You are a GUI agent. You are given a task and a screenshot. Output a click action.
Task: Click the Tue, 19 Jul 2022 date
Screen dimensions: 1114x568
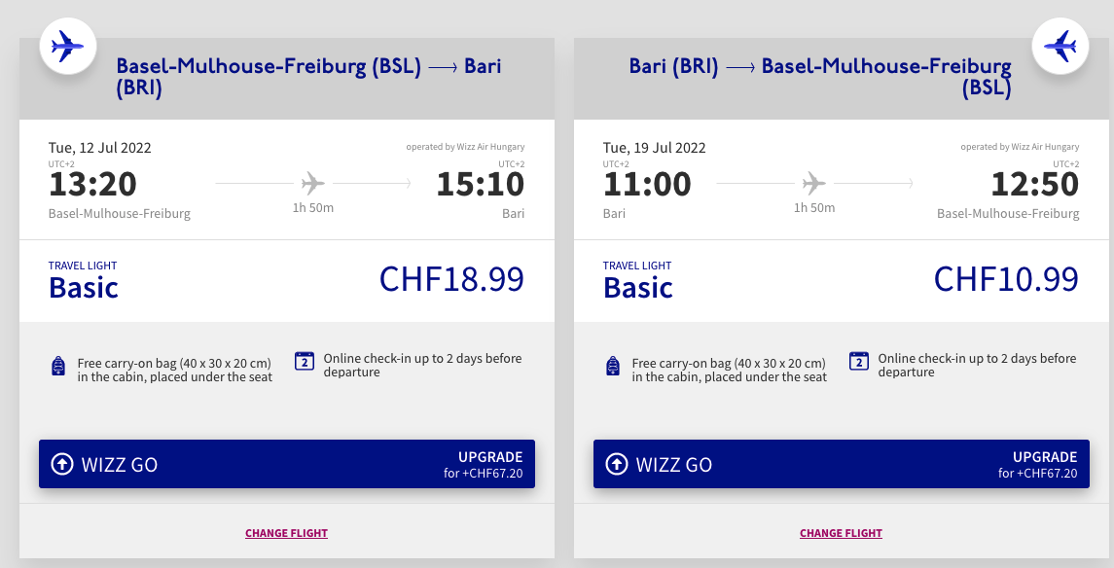655,148
